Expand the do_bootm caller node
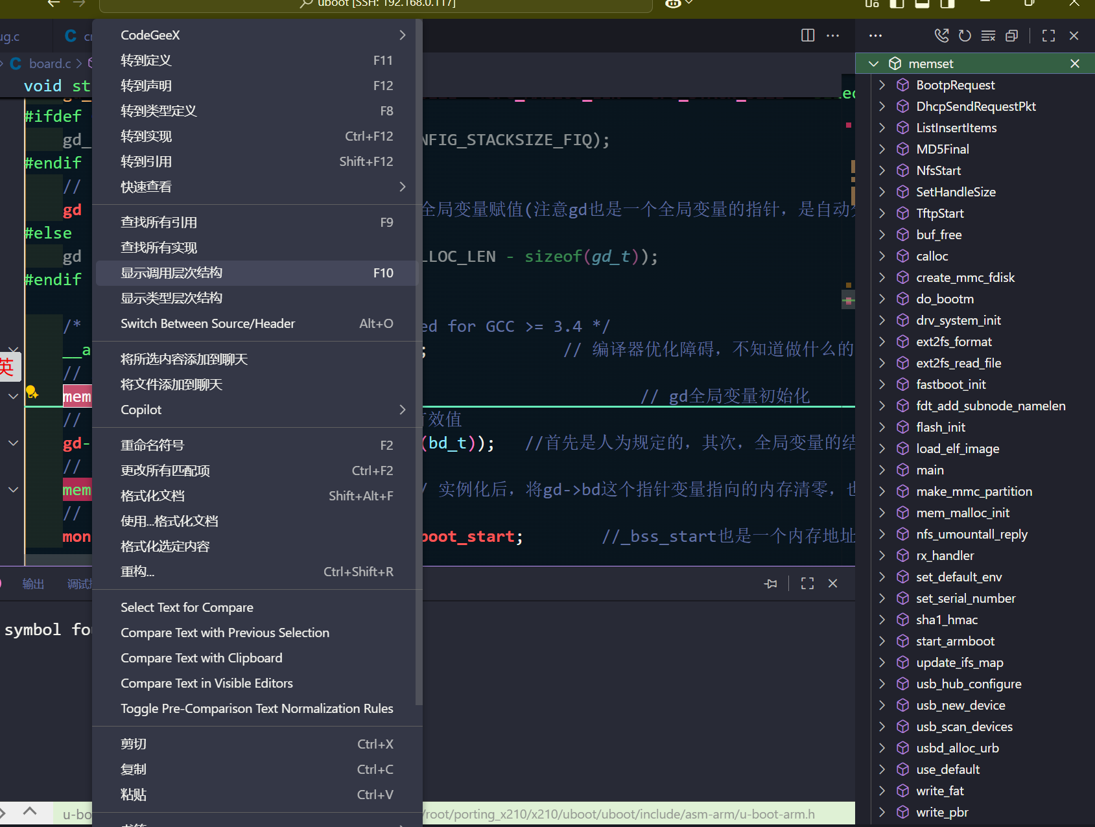The width and height of the screenshot is (1095, 827). (x=882, y=299)
